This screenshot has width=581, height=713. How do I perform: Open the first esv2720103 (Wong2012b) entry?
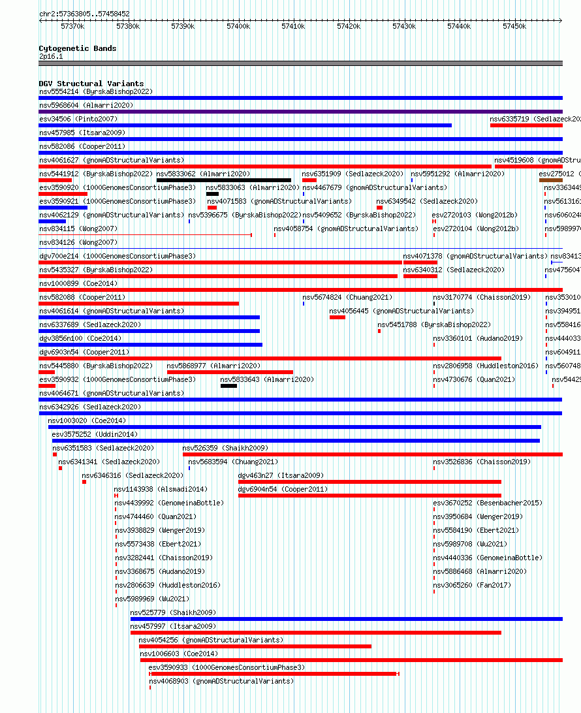[x=475, y=215]
